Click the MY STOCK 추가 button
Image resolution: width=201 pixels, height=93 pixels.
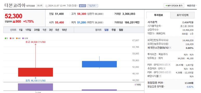pyautogui.click(x=174, y=6)
